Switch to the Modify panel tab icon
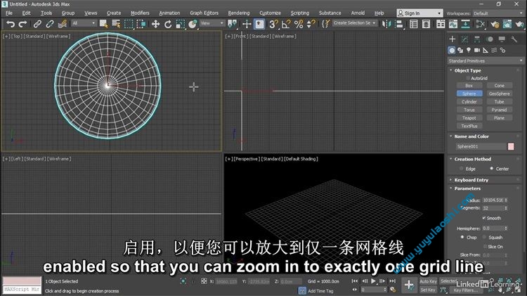The image size is (527, 296). pos(465,39)
